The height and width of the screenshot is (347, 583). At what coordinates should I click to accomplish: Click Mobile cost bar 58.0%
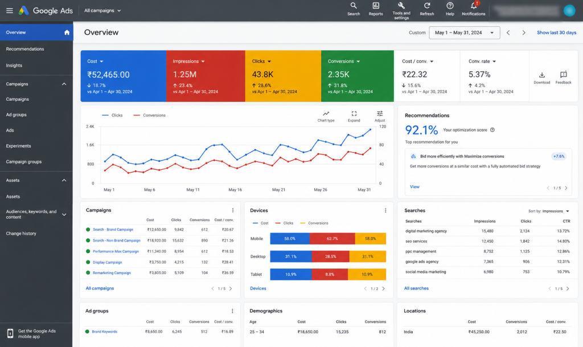click(290, 239)
